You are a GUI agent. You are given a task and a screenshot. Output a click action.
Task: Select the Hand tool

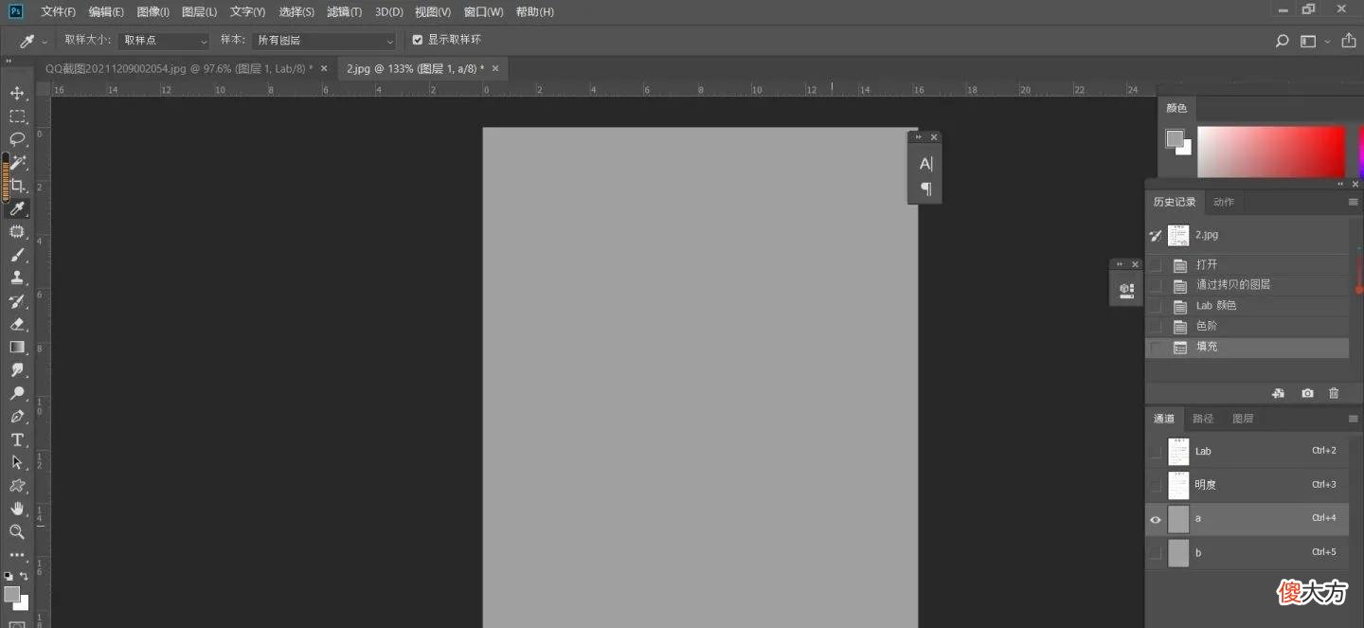[x=17, y=509]
